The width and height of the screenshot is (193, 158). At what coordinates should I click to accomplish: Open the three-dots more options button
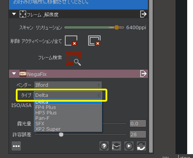tap(16, 146)
